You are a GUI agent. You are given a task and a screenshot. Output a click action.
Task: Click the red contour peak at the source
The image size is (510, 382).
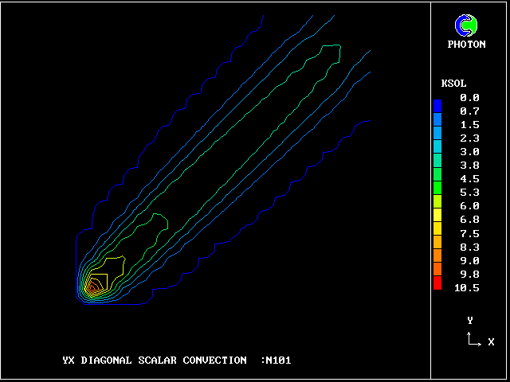coord(93,288)
